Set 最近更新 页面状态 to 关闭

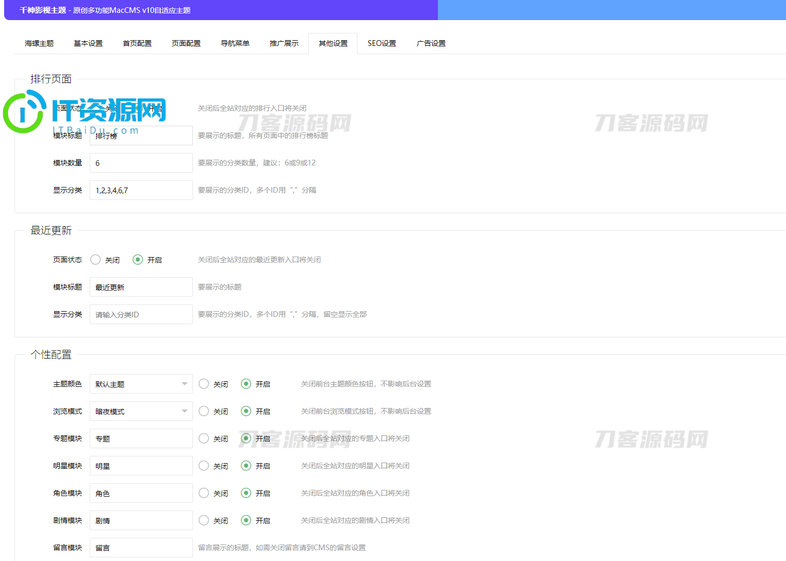point(105,260)
